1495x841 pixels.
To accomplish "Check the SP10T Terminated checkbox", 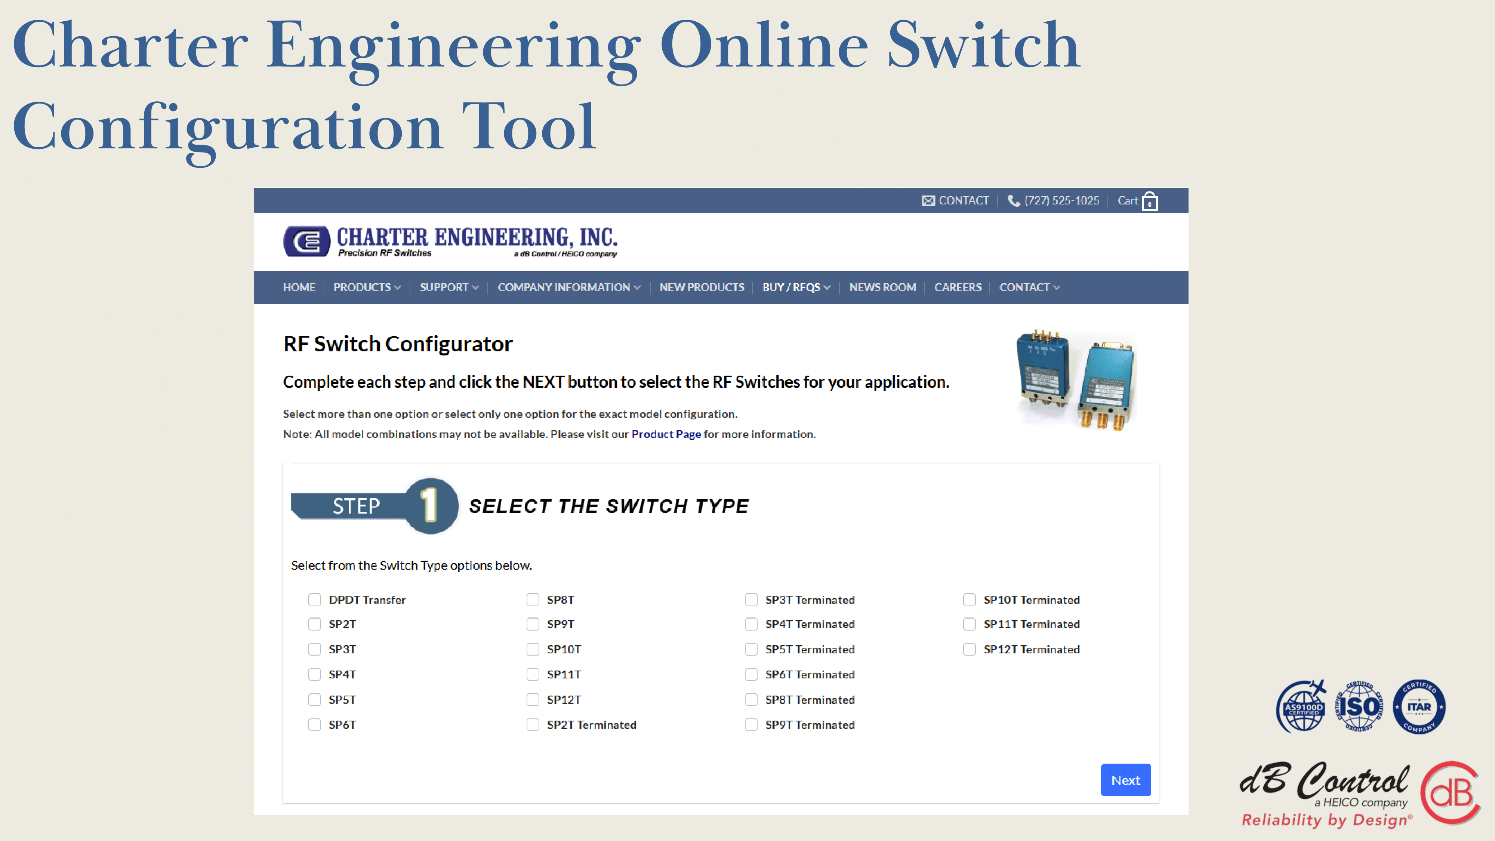I will click(969, 600).
